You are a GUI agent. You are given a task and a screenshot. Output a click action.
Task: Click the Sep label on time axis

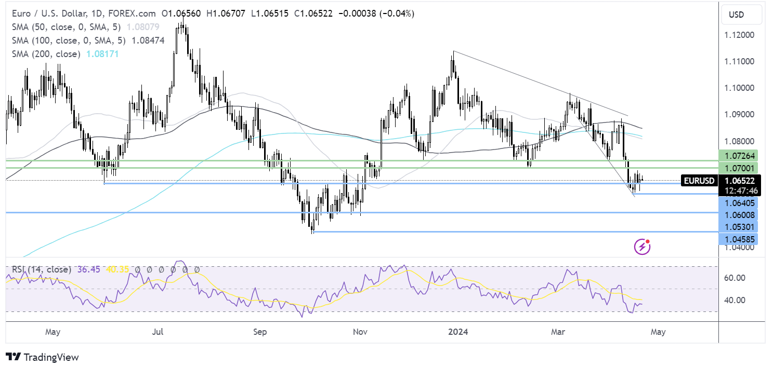(x=261, y=331)
